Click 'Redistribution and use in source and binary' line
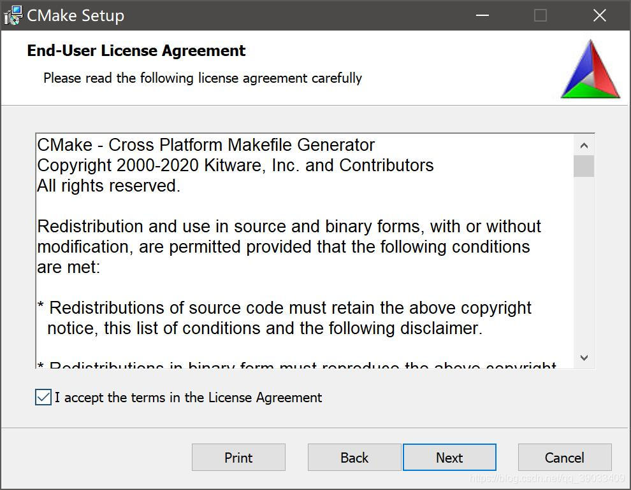Viewport: 631px width, 490px height. (289, 227)
